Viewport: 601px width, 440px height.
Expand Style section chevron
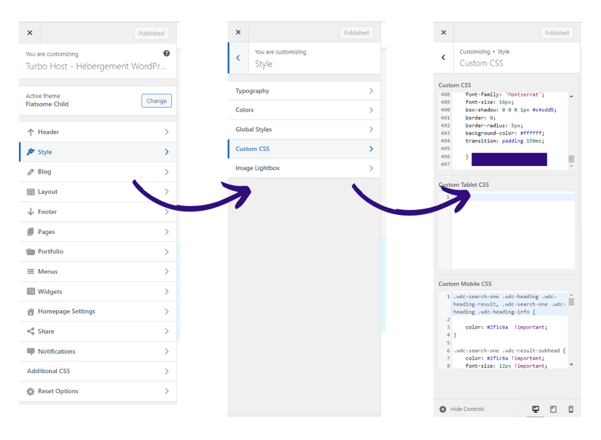coord(167,152)
